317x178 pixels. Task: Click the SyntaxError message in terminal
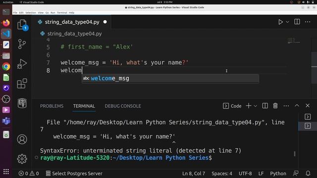click(141, 150)
